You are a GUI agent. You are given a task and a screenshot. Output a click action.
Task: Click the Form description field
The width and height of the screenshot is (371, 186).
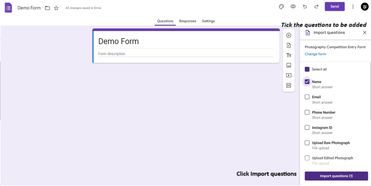click(x=186, y=54)
